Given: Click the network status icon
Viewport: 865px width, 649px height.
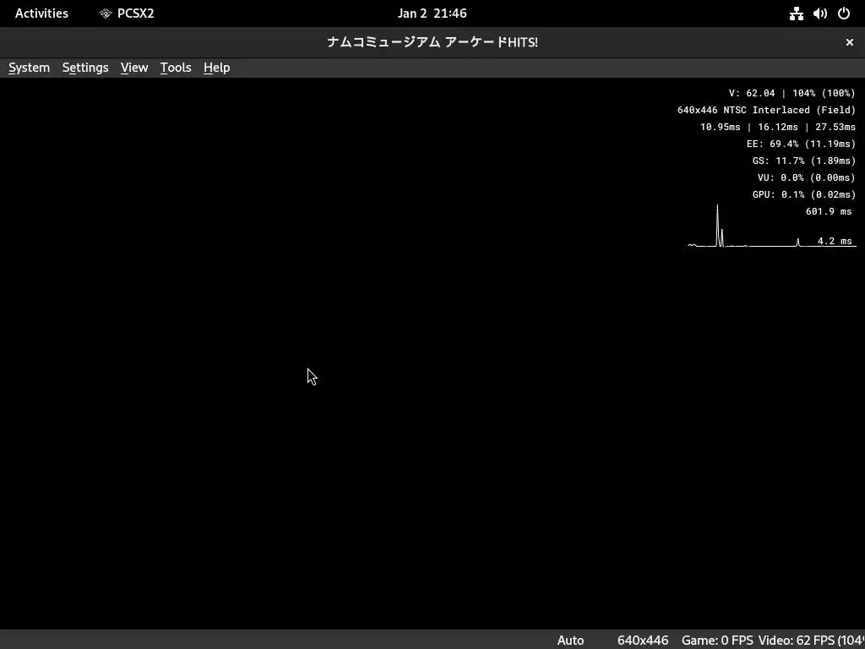Looking at the screenshot, I should 796,14.
